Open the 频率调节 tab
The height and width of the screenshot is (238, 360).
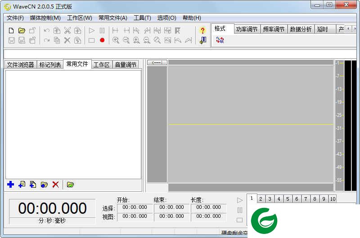point(274,29)
